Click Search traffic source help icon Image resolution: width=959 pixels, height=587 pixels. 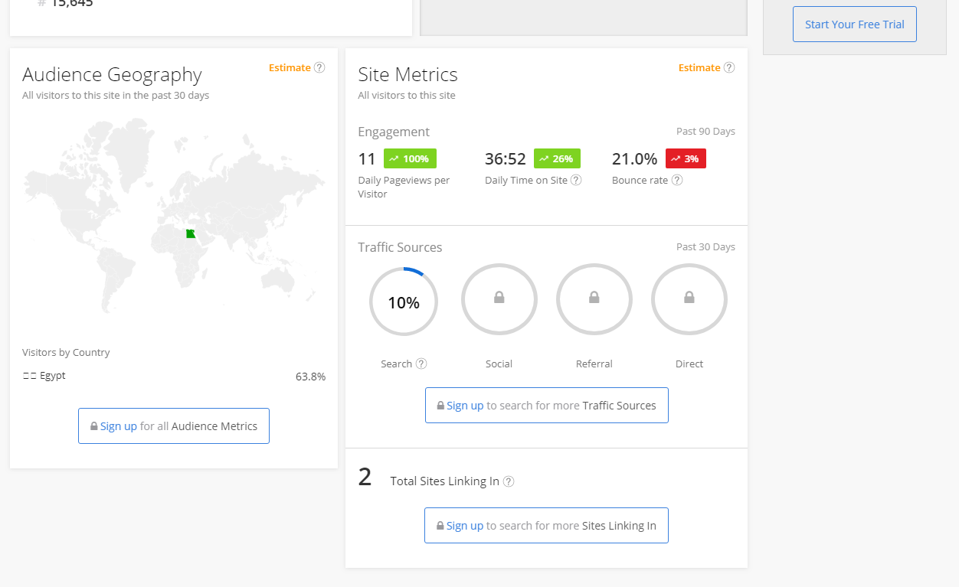tap(421, 364)
